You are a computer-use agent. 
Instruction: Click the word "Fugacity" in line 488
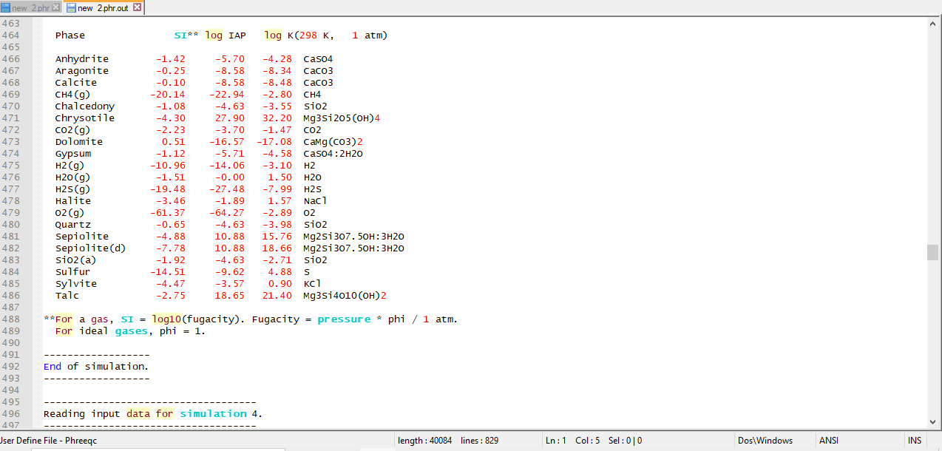[x=276, y=319]
